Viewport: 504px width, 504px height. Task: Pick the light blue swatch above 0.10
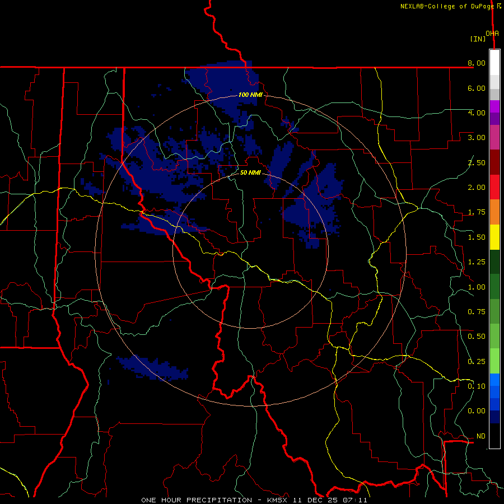pos(494,380)
